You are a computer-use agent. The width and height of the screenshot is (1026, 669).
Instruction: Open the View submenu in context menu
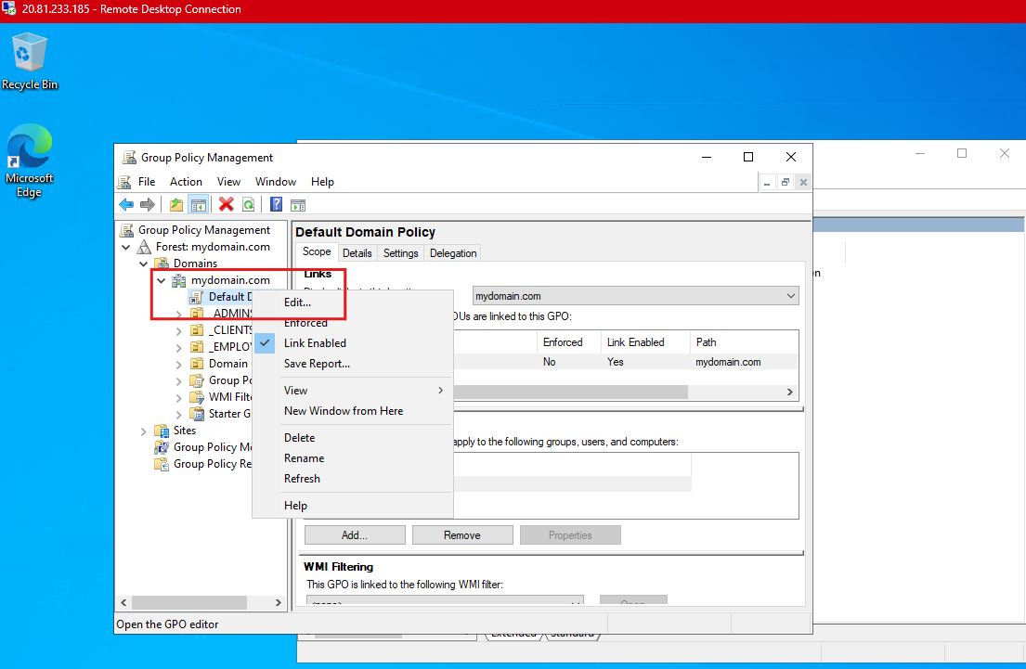[353, 391]
